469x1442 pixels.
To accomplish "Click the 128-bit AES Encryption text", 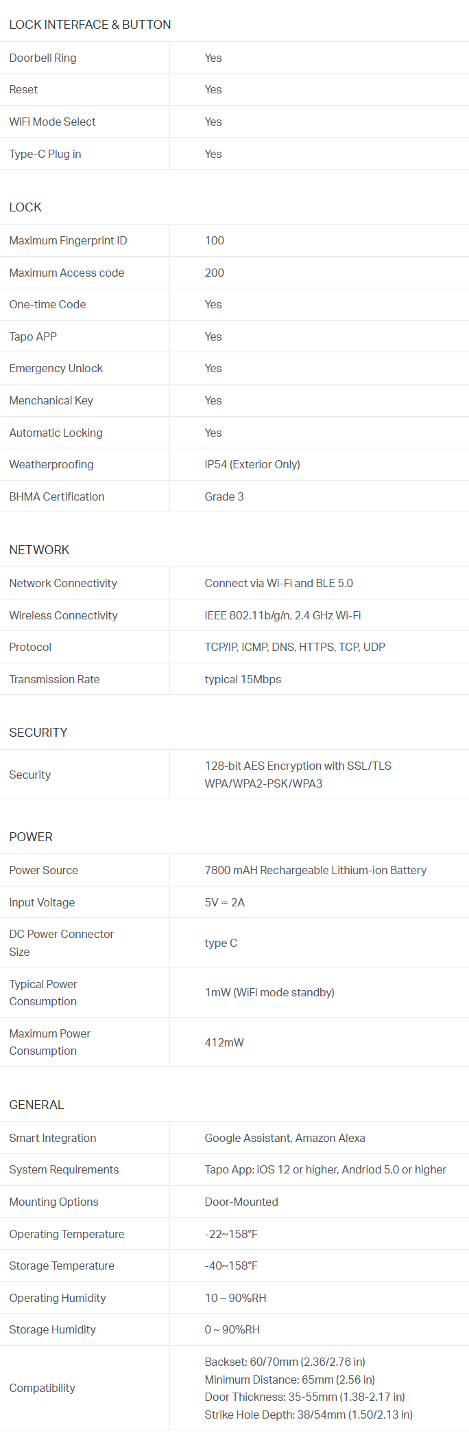I will 298,766.
